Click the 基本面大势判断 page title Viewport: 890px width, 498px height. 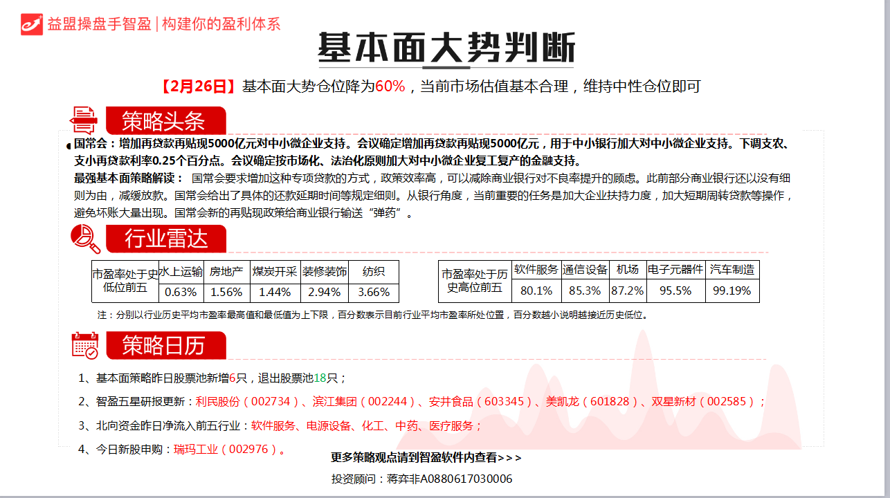click(x=446, y=48)
